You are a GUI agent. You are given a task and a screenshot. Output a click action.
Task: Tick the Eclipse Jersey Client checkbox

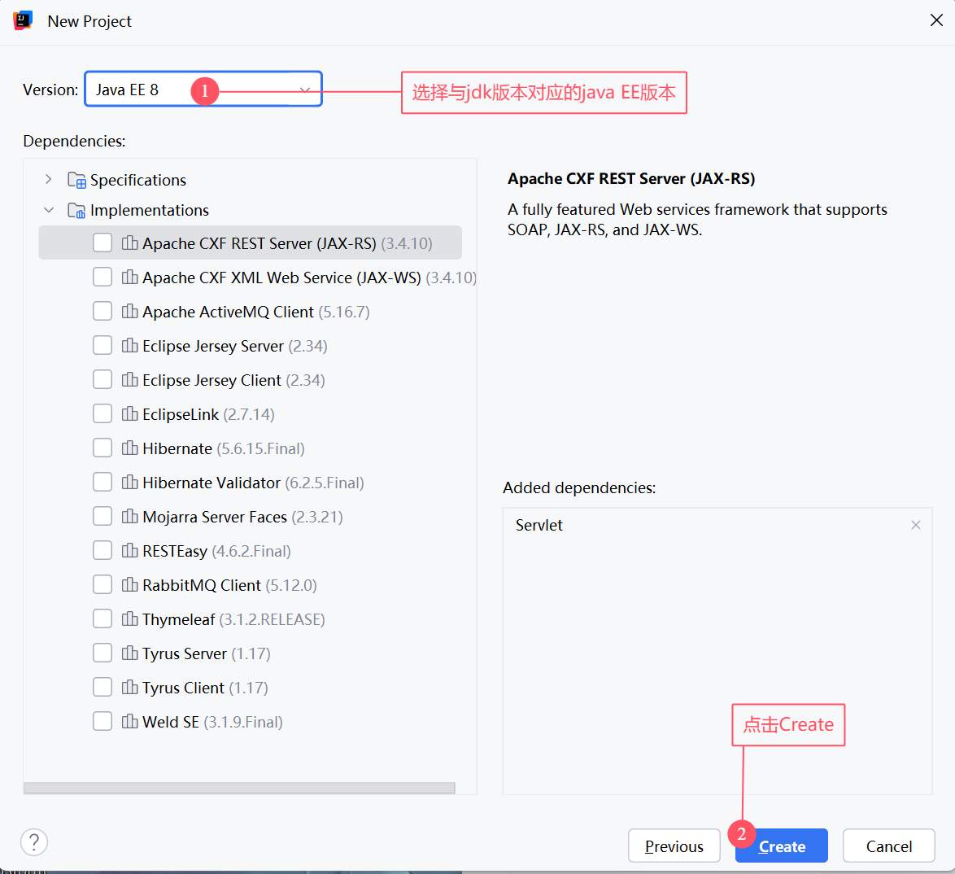pyautogui.click(x=102, y=379)
